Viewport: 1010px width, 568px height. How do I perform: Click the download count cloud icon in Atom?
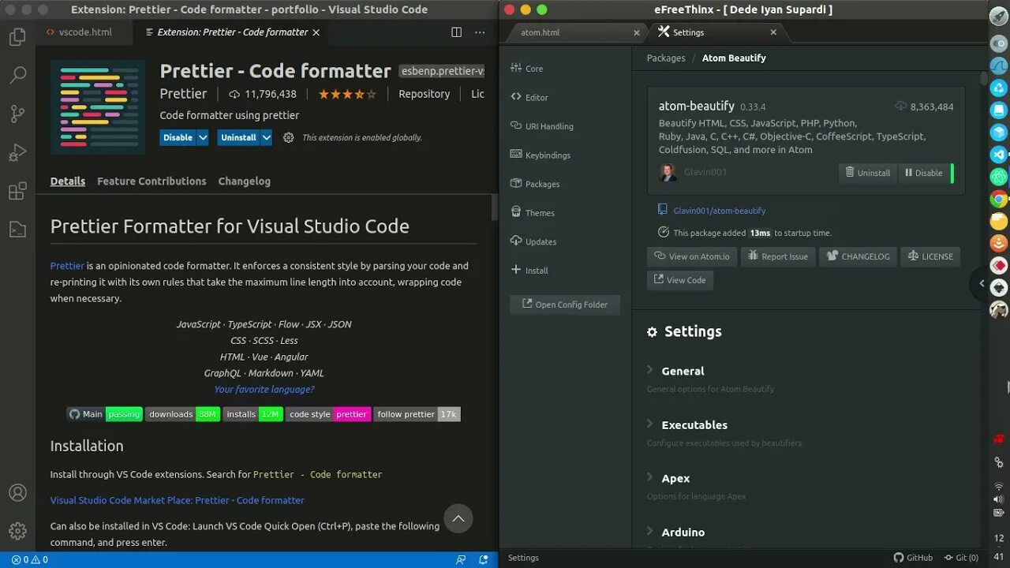tap(901, 106)
